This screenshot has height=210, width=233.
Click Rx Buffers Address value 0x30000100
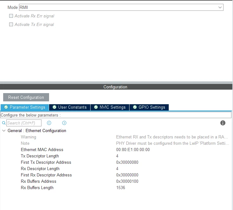point(127,181)
